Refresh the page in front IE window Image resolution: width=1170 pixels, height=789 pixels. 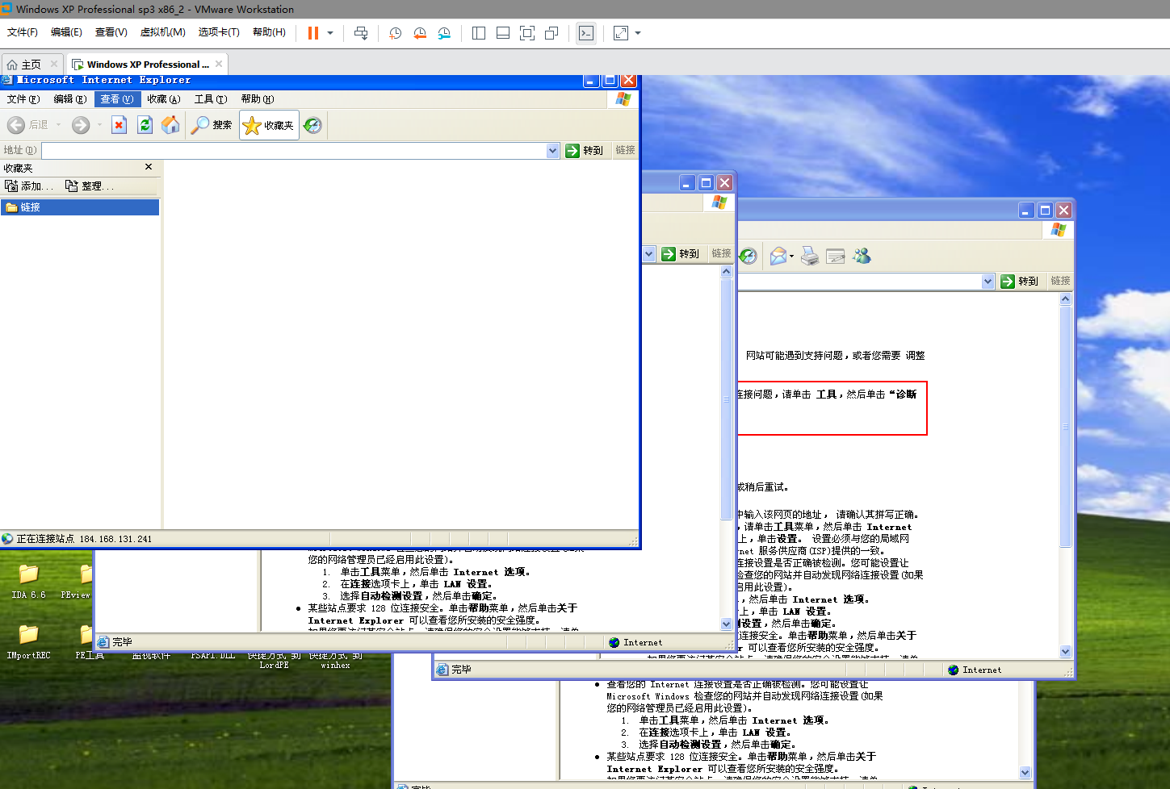[x=145, y=125]
